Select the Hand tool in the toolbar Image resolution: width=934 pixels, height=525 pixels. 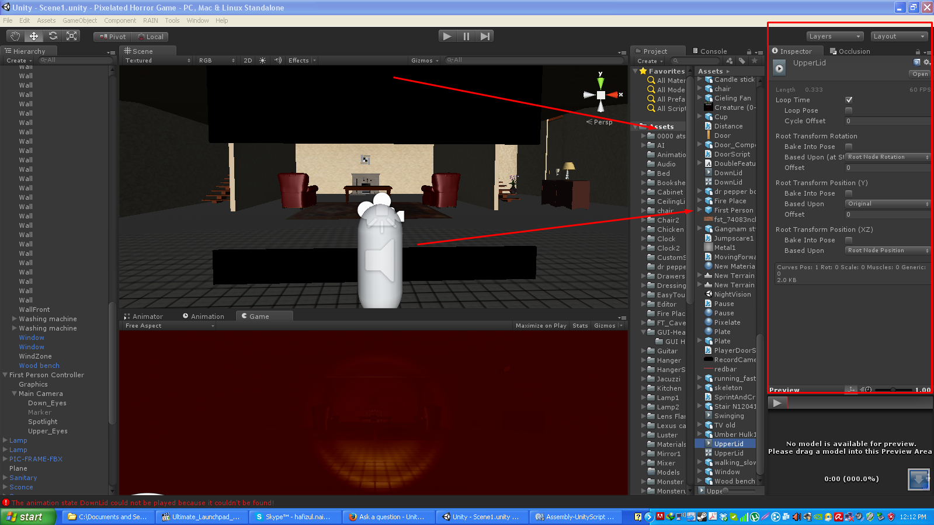(15, 36)
